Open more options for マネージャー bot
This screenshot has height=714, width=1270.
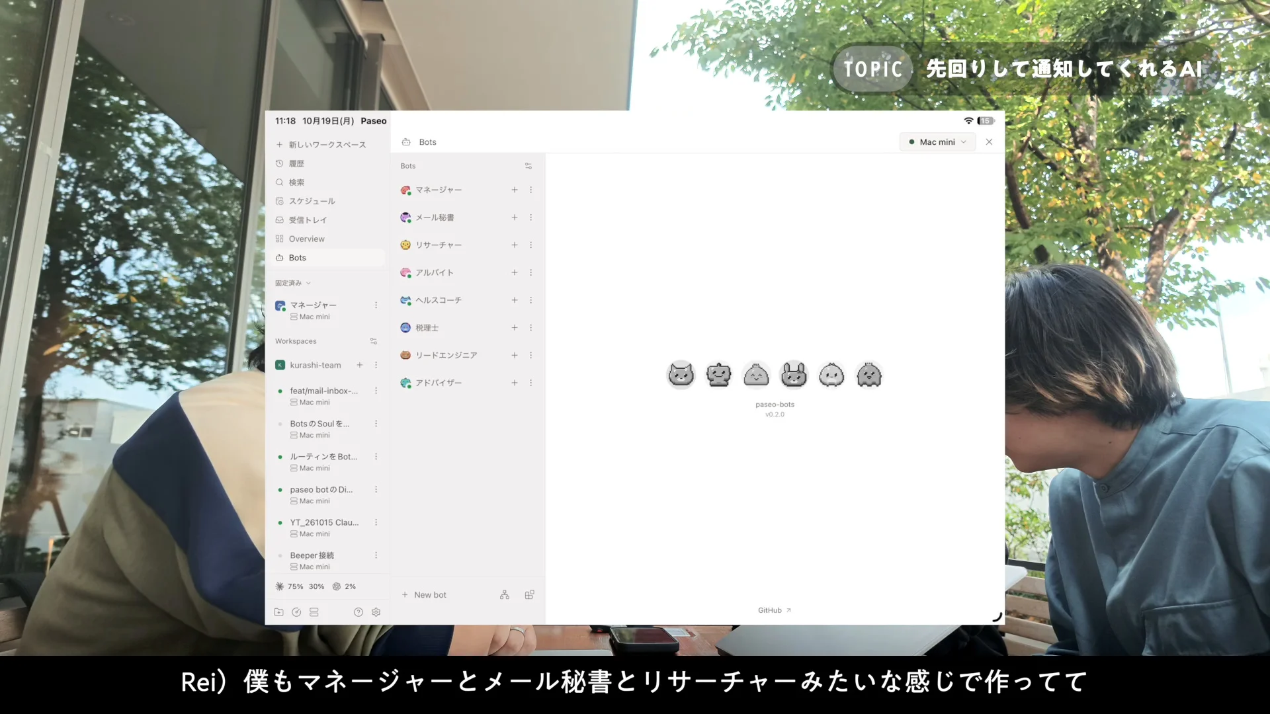(x=530, y=190)
